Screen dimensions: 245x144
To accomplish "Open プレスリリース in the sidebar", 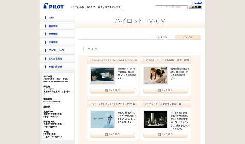I will coord(57,50).
